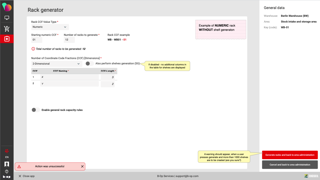The height and width of the screenshot is (180, 320).
Task: Click the red user-switch icon
Action: (x=7, y=151)
